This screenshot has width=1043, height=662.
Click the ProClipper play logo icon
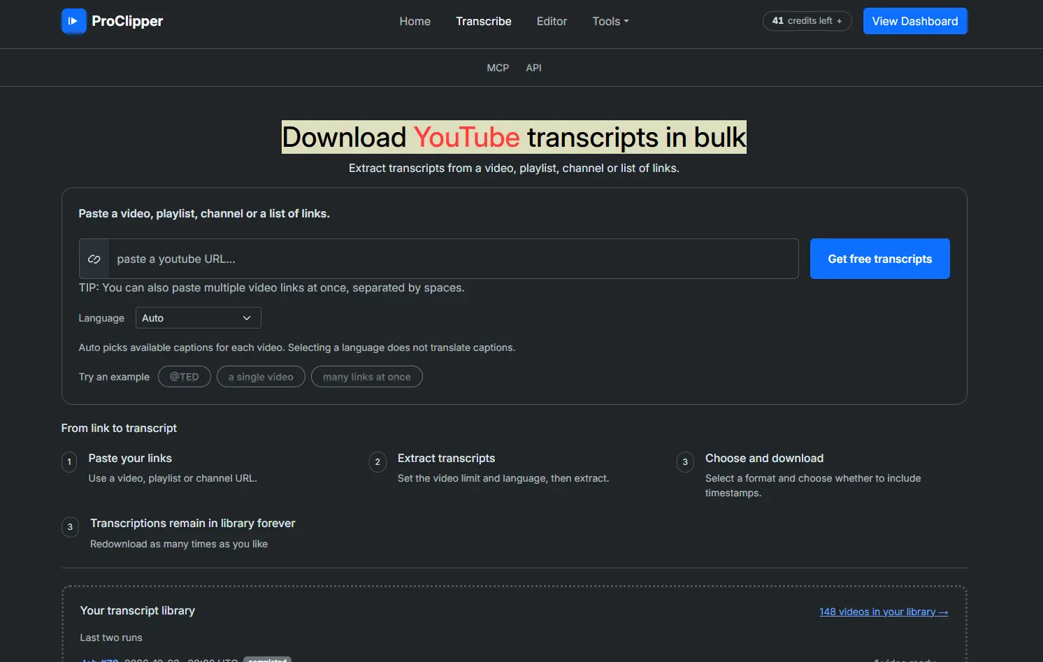pos(73,21)
